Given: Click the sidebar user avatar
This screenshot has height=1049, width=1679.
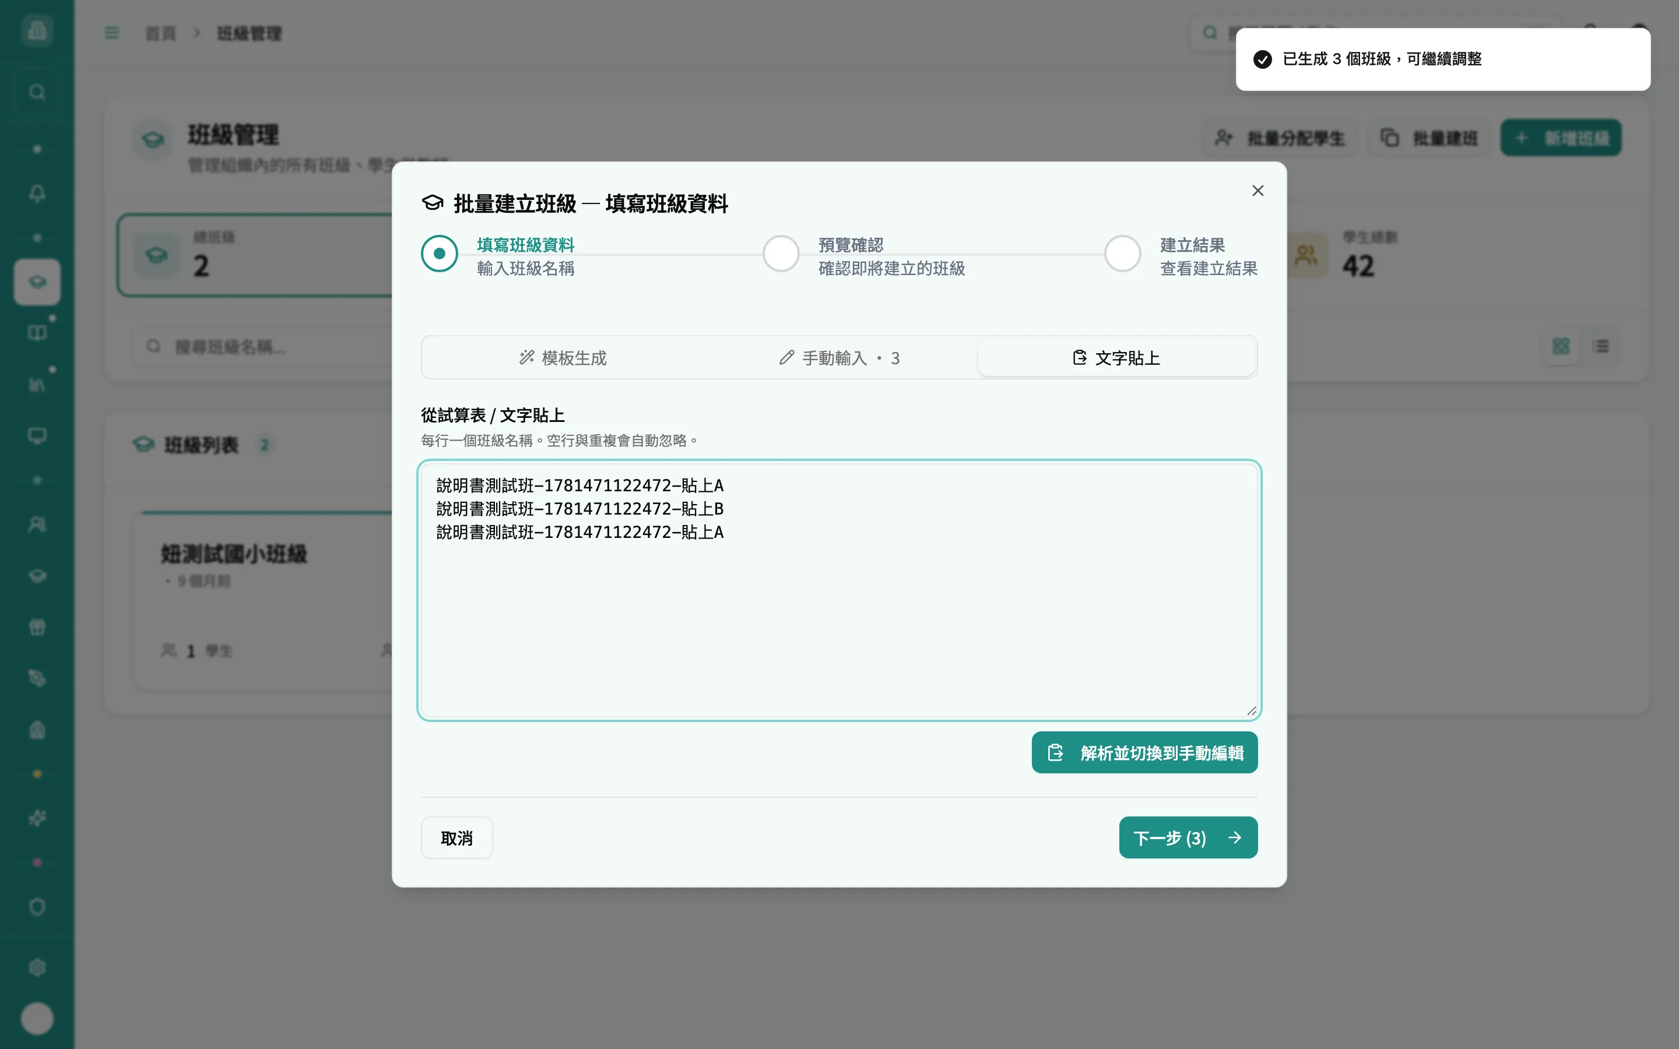Looking at the screenshot, I should pos(37,1019).
